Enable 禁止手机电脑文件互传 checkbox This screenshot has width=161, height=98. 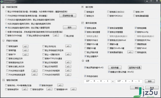click(x=43, y=50)
